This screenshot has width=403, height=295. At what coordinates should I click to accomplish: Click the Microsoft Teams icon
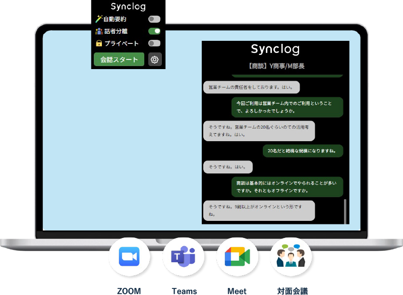pyautogui.click(x=183, y=257)
